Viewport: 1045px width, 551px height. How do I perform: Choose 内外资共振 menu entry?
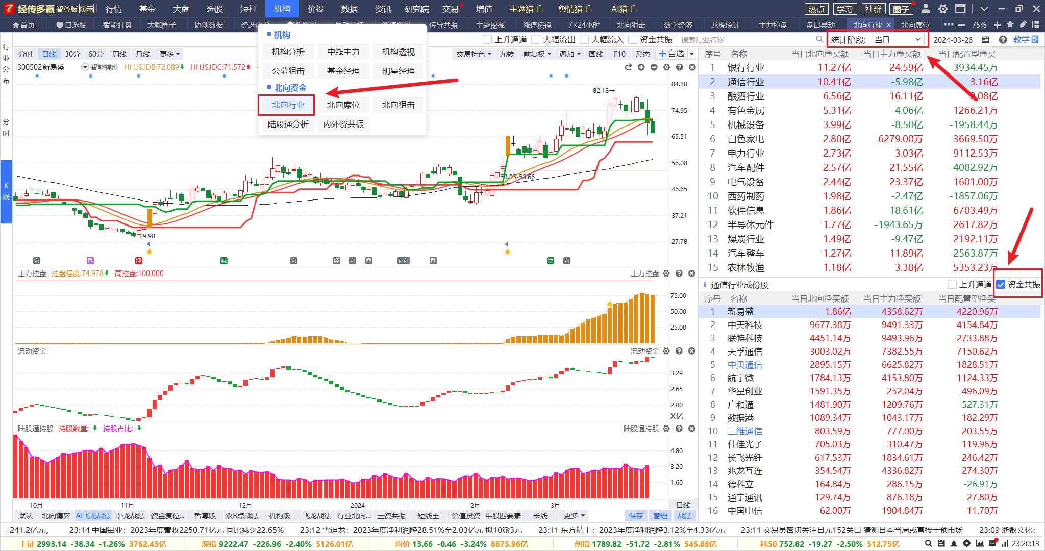343,124
